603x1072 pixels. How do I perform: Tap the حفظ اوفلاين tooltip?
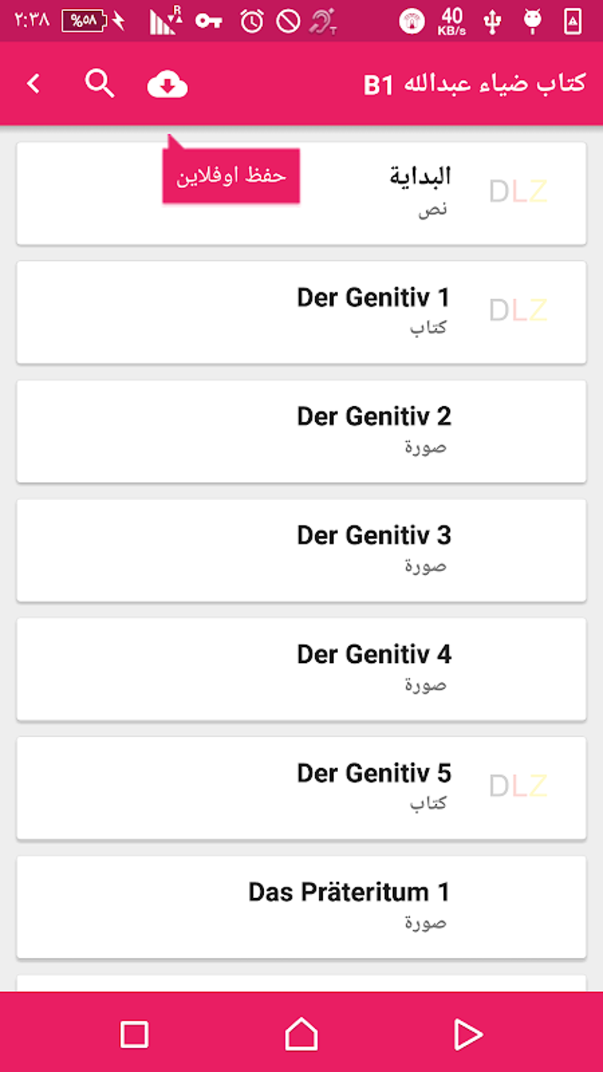coord(231,176)
